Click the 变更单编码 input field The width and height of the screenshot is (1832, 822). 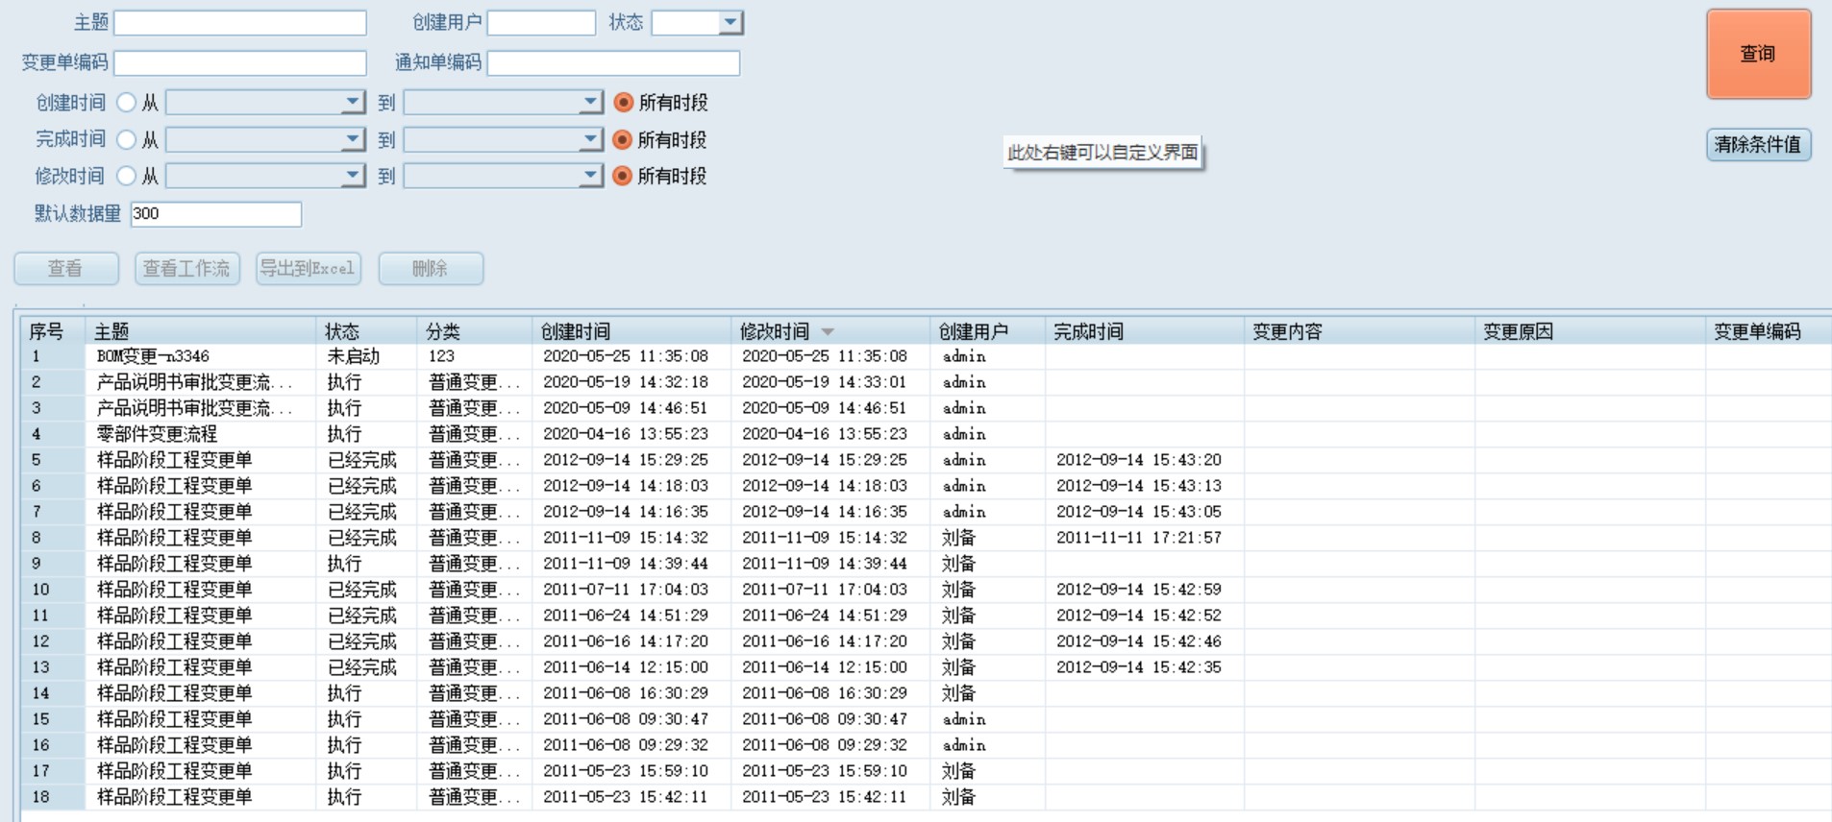pyautogui.click(x=240, y=63)
